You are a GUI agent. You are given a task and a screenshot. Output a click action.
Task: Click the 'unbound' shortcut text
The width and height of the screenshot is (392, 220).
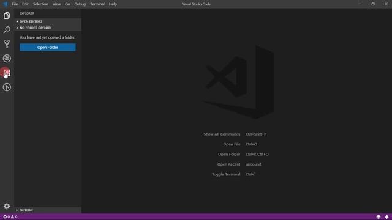[x=253, y=164]
